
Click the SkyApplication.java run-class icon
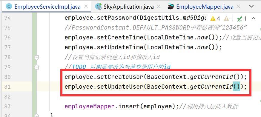tap(98, 6)
